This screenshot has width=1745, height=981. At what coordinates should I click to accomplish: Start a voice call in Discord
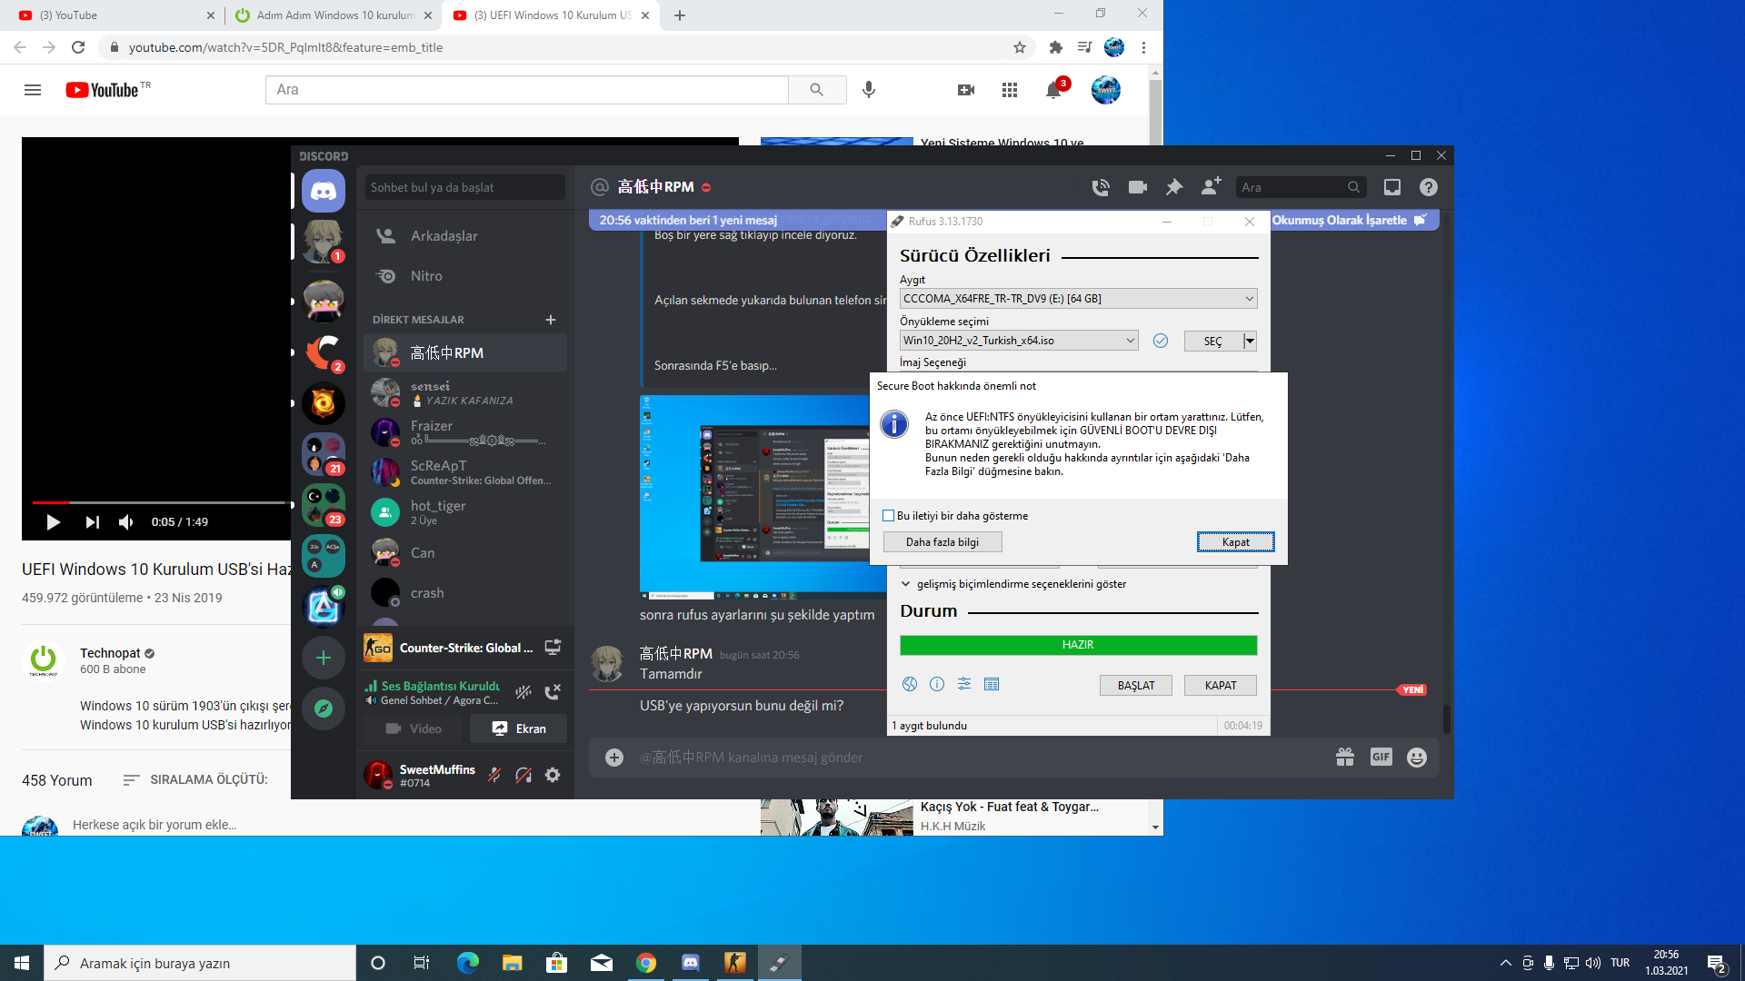click(1101, 187)
